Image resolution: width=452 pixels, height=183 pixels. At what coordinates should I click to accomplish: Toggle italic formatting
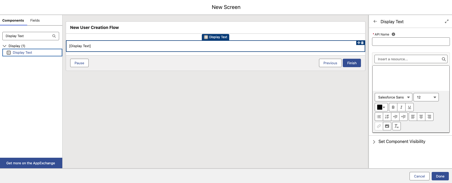[x=401, y=107]
